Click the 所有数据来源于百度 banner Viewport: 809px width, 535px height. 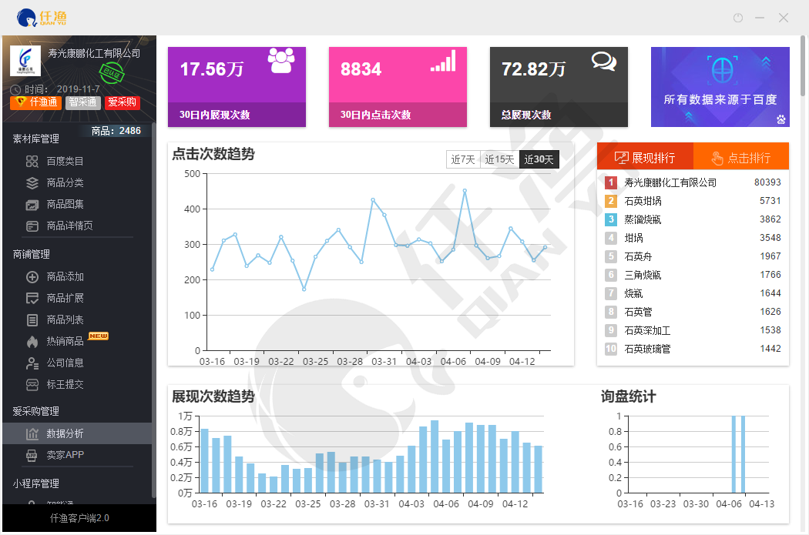coord(720,87)
